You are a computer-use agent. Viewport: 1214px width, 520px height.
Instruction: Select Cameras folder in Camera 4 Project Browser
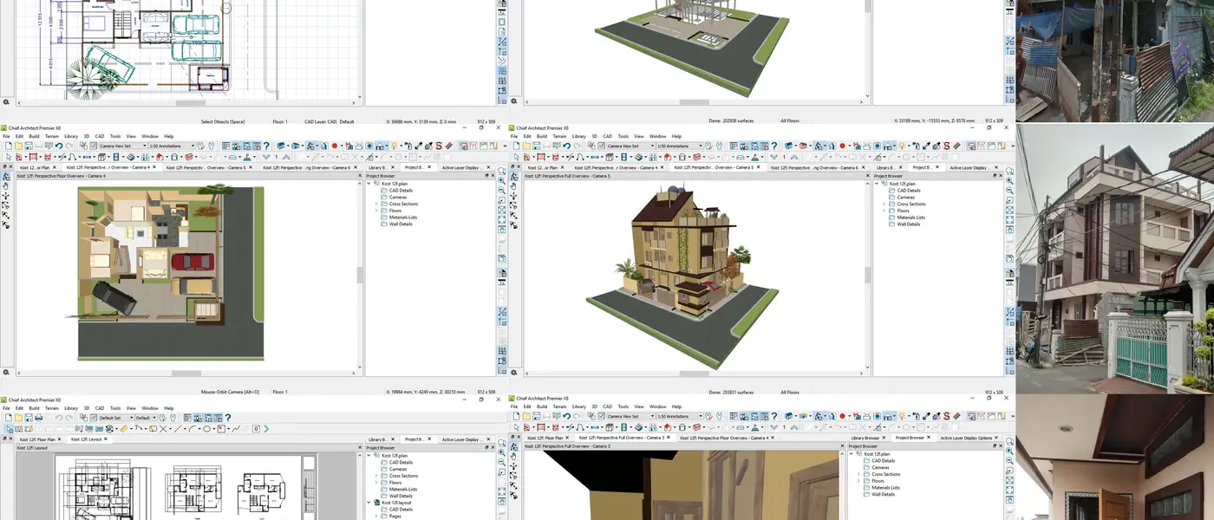(397, 197)
